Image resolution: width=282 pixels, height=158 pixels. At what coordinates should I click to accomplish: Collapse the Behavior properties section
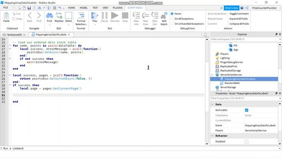[x=212, y=136]
